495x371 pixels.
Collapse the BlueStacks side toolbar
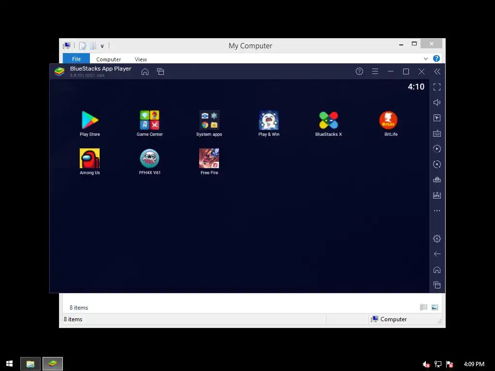(x=437, y=71)
